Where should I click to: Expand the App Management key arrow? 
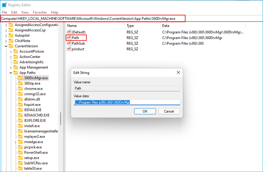point(11,68)
